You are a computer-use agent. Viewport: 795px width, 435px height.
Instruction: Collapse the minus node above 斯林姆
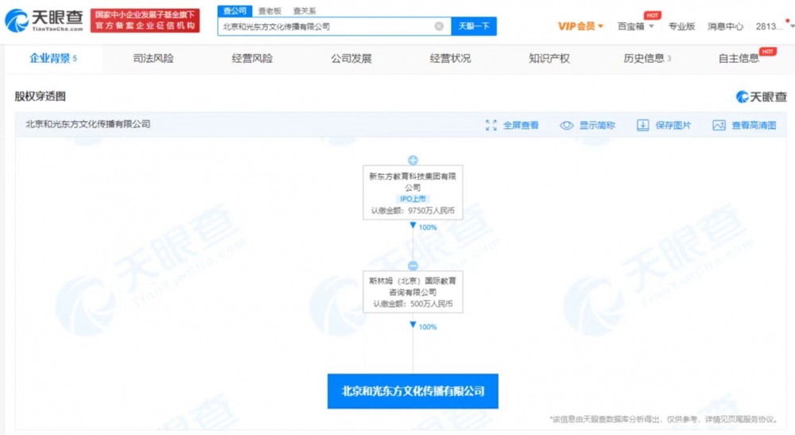413,266
